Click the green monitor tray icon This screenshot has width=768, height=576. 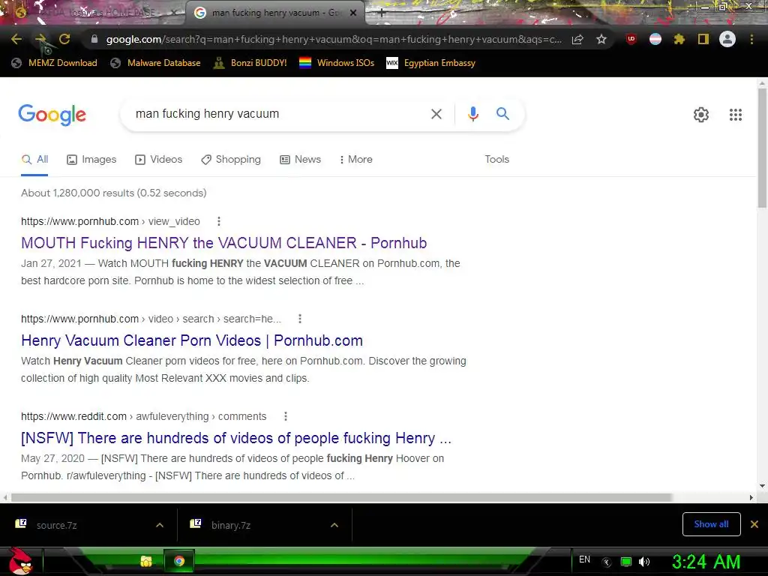626,562
